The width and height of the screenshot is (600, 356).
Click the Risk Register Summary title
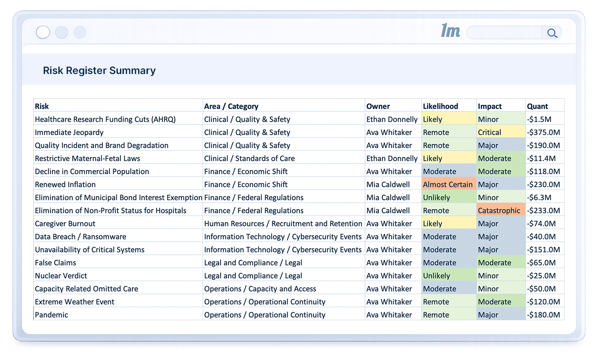coord(99,70)
